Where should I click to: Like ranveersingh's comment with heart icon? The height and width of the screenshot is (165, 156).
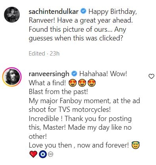click(151, 77)
